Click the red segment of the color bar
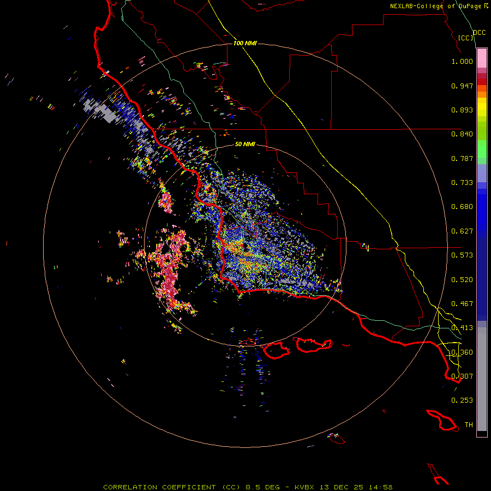The width and height of the screenshot is (491, 491). [x=482, y=82]
